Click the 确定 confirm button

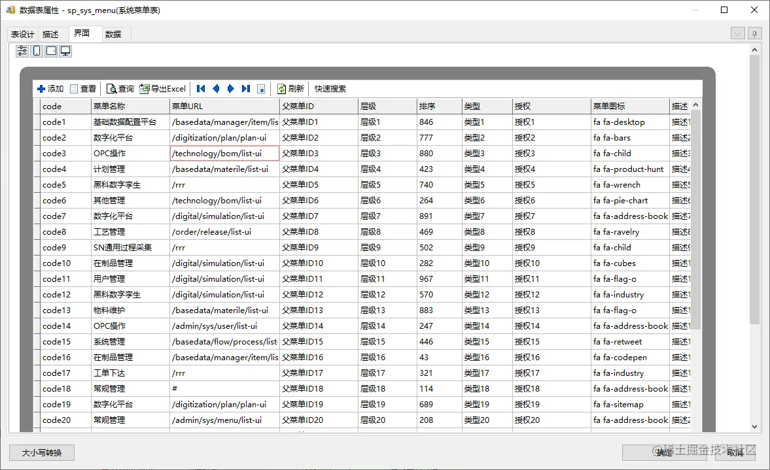click(x=665, y=453)
